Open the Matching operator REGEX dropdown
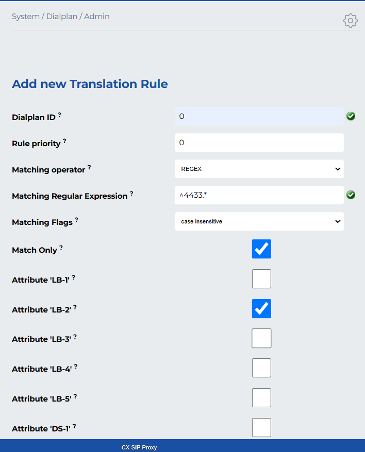Viewport: 365px width, 452px height. tap(259, 169)
